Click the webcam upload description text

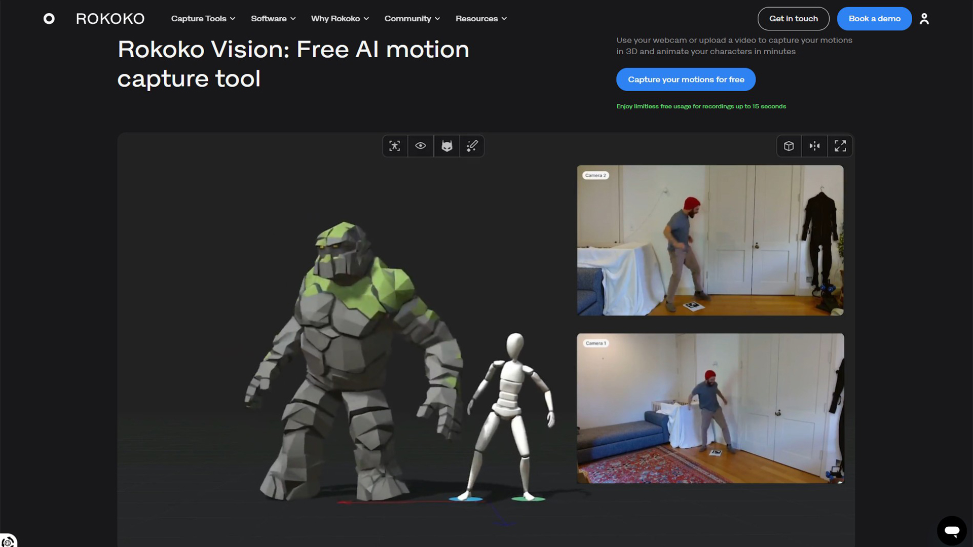coord(734,46)
